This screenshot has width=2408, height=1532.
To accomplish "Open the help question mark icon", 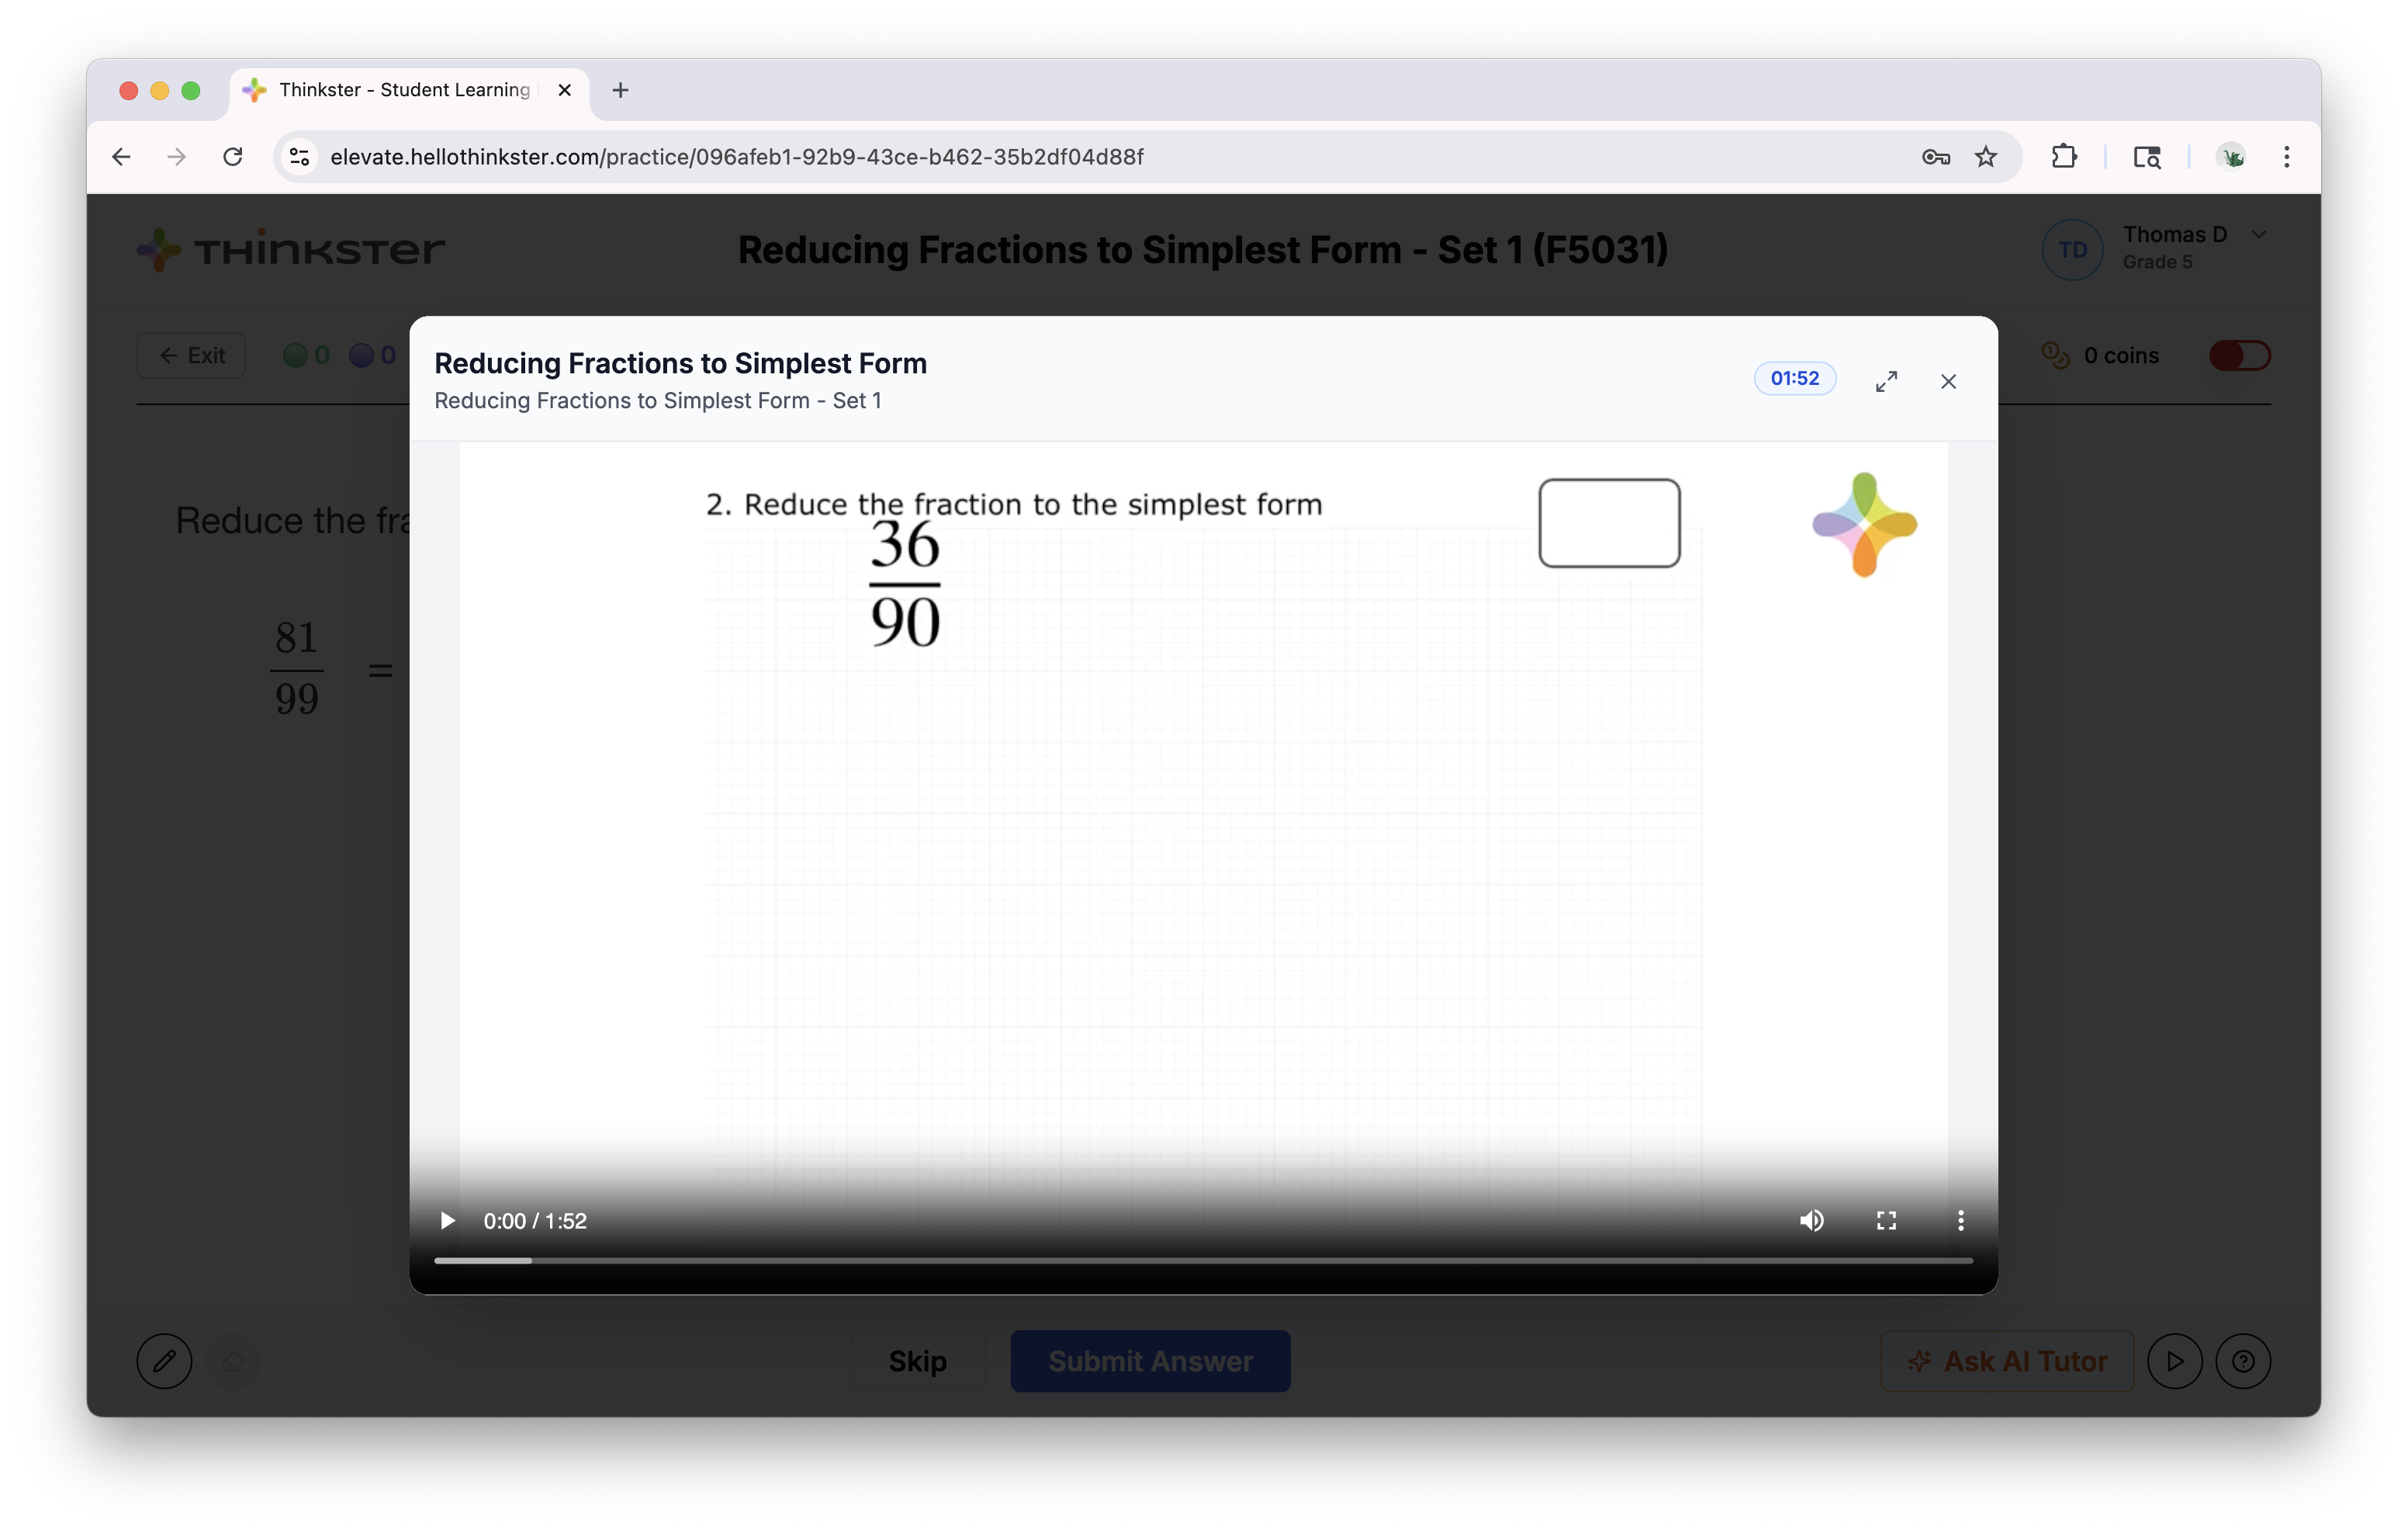I will pos(2244,1361).
